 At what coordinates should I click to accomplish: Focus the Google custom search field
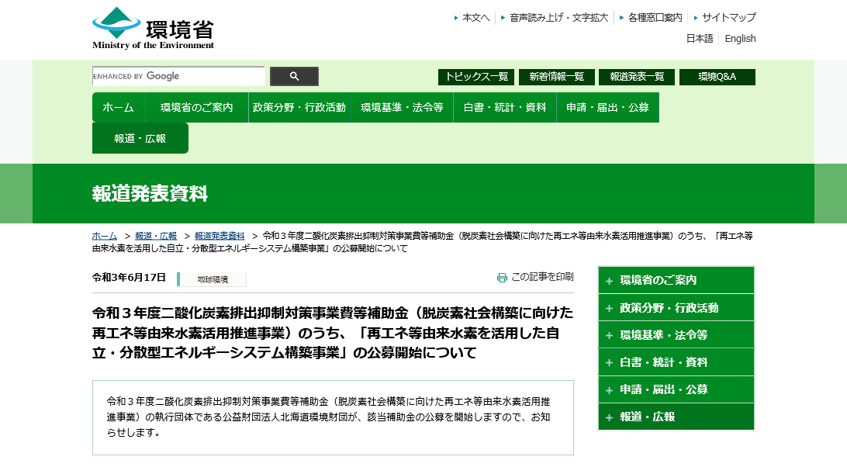pyautogui.click(x=178, y=76)
